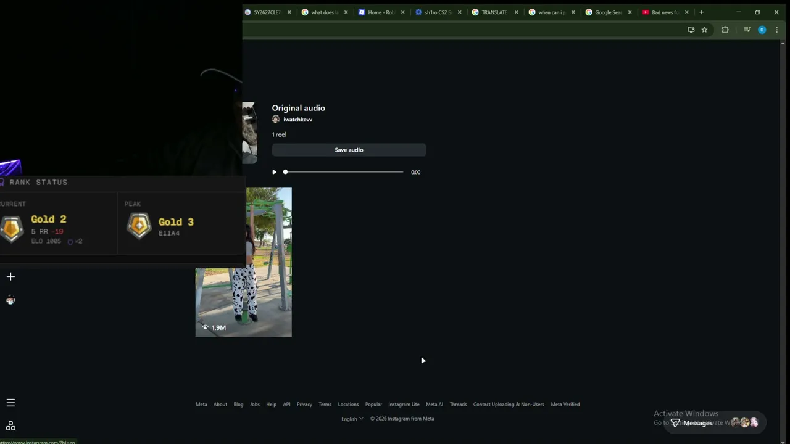Click the iwatchkevv profile avatar
790x444 pixels.
click(276, 120)
